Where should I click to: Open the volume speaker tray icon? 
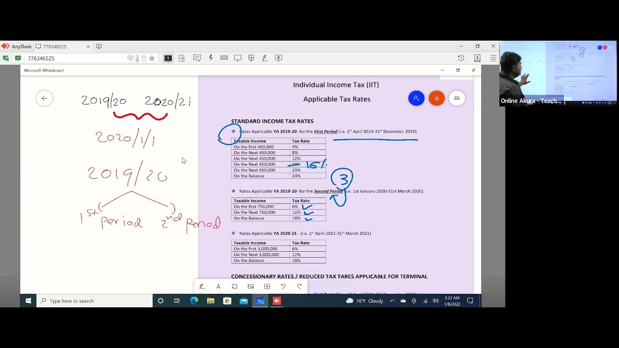(436, 301)
